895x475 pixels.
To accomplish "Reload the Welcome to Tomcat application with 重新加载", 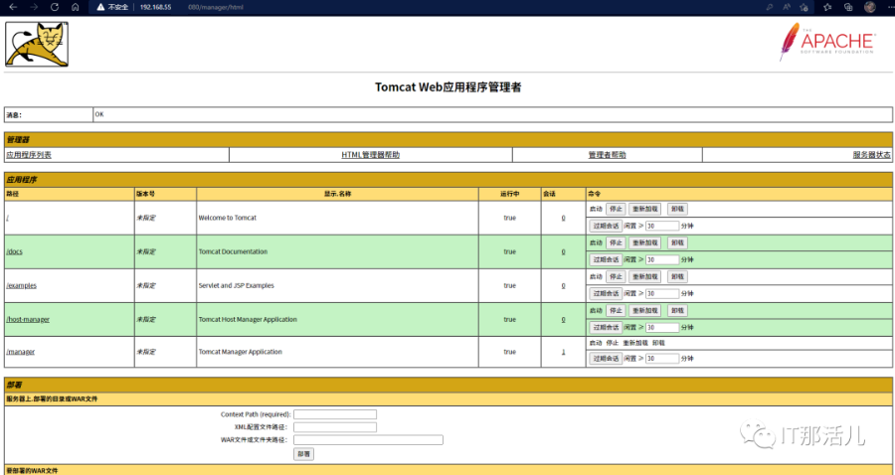I will [645, 209].
